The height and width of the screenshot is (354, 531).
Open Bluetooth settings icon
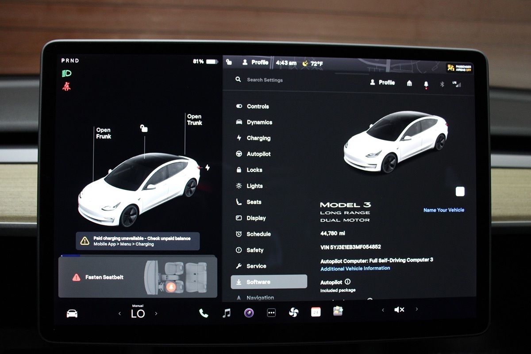coord(442,84)
